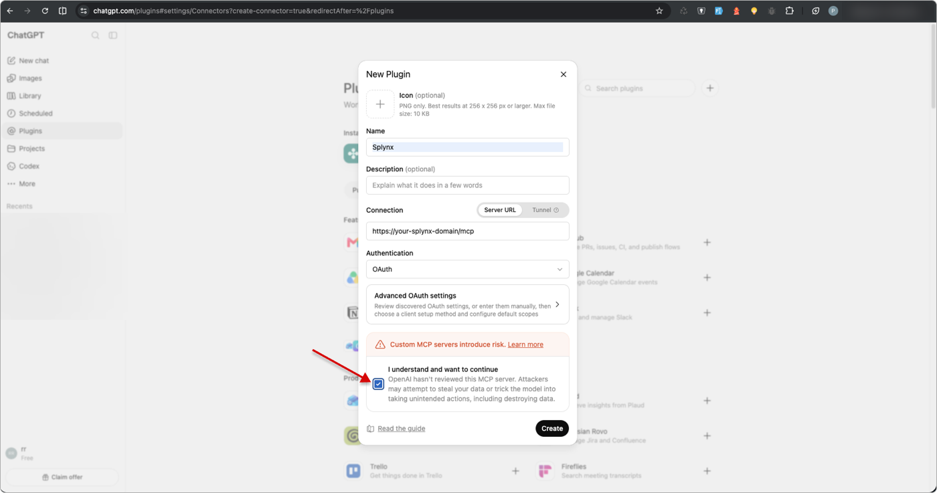
Task: Open Projects in sidebar
Action: (x=62, y=149)
